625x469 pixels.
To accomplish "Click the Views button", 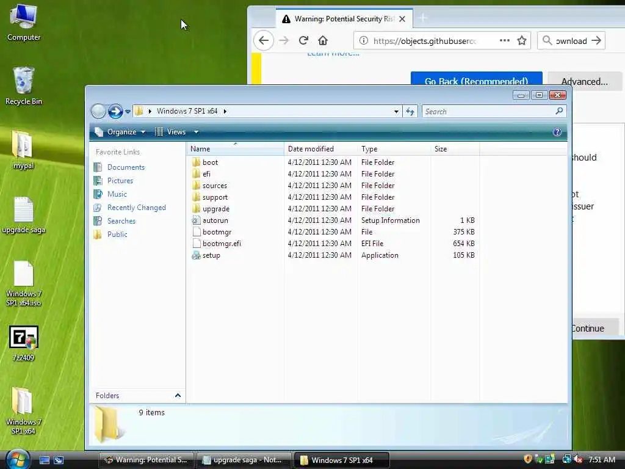I will coord(170,132).
